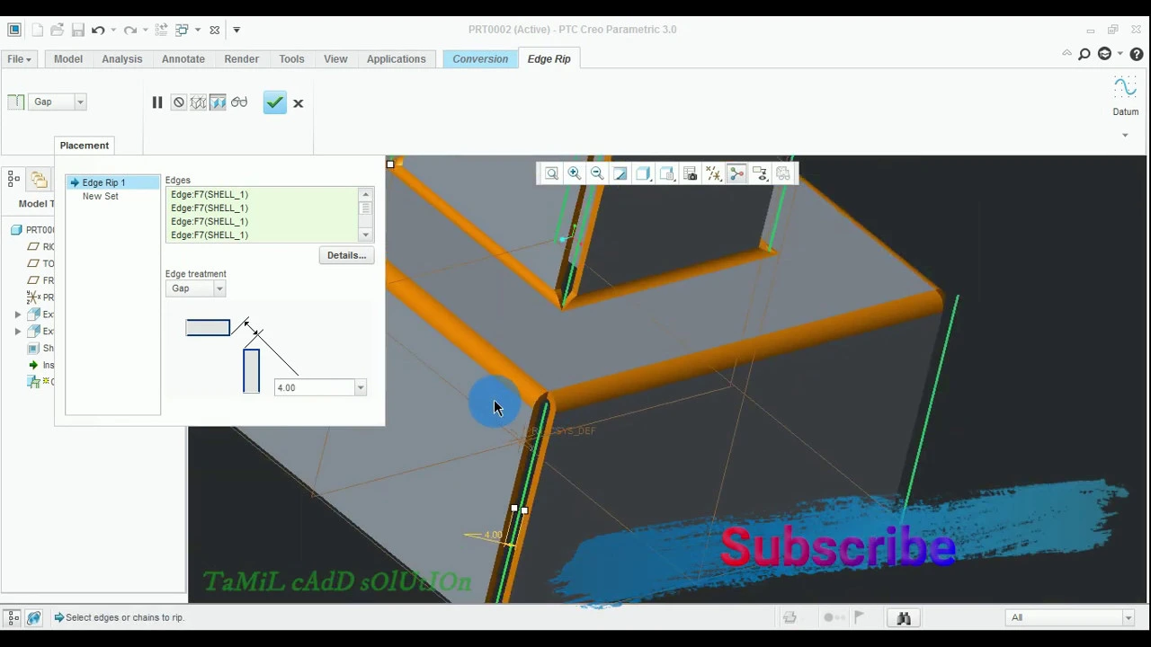Viewport: 1151px width, 647px height.
Task: Switch to the Conversion tab
Action: [480, 59]
